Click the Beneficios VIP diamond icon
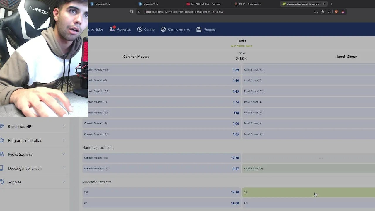Image resolution: width=375 pixels, height=211 pixels. 1,126
